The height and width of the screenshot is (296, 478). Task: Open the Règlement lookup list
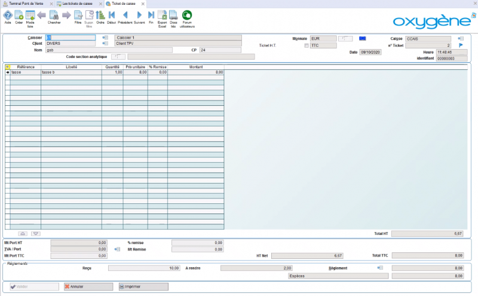pos(380,268)
